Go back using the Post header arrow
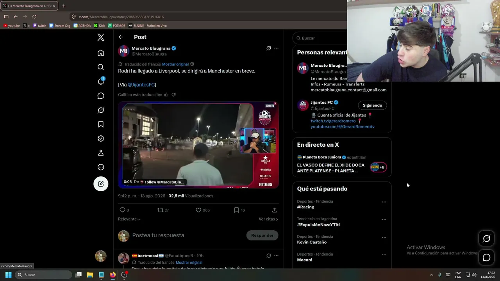500x281 pixels. [121, 37]
